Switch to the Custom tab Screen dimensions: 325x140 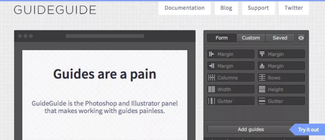pyautogui.click(x=251, y=38)
